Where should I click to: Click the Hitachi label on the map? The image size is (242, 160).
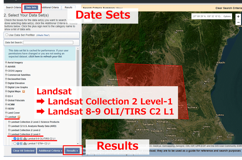[221, 63]
